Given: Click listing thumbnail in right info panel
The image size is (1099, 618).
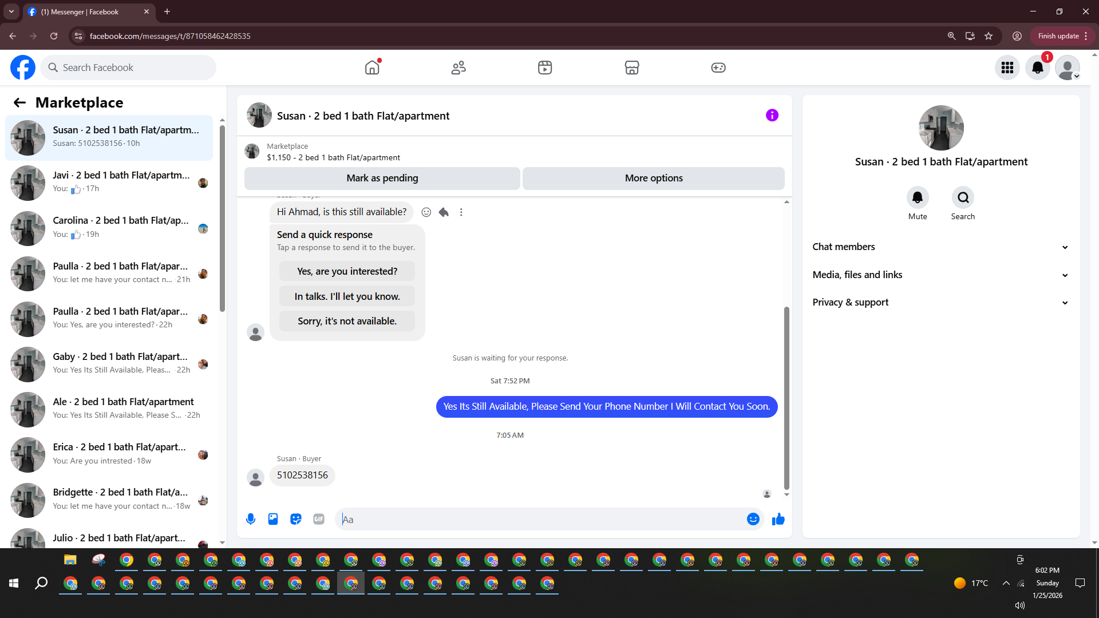Looking at the screenshot, I should point(941,128).
